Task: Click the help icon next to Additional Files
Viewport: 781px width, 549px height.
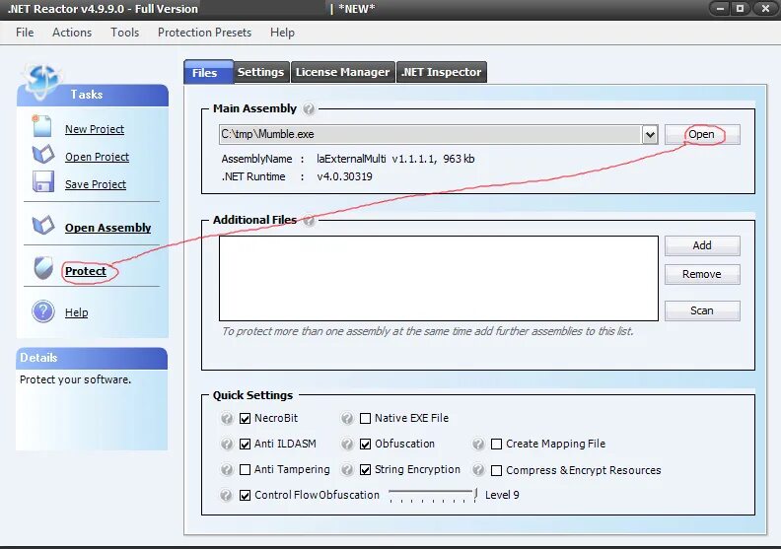Action: point(309,220)
